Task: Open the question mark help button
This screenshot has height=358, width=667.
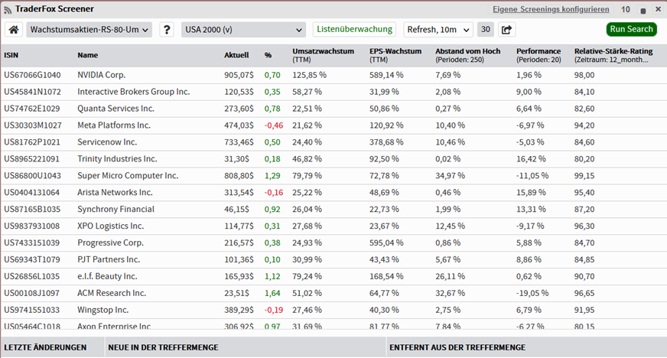Action: click(x=167, y=30)
